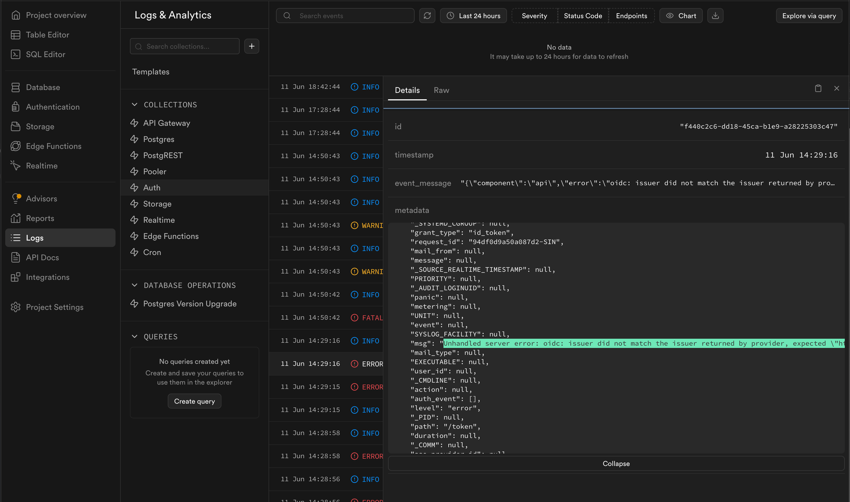Image resolution: width=850 pixels, height=502 pixels.
Task: Click the plus icon beside collections search
Action: click(252, 46)
